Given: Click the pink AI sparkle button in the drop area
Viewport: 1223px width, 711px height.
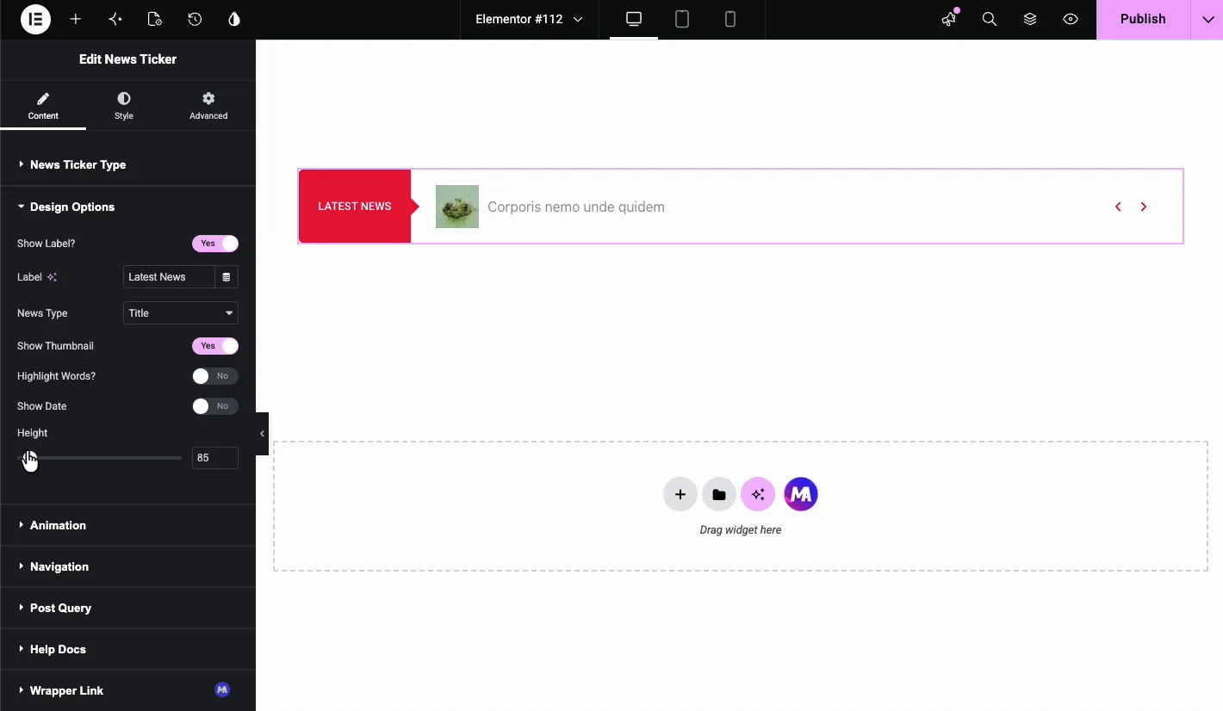Looking at the screenshot, I should tap(758, 494).
